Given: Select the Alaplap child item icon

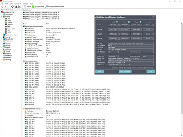Looking at the screenshot, I should [6, 22].
